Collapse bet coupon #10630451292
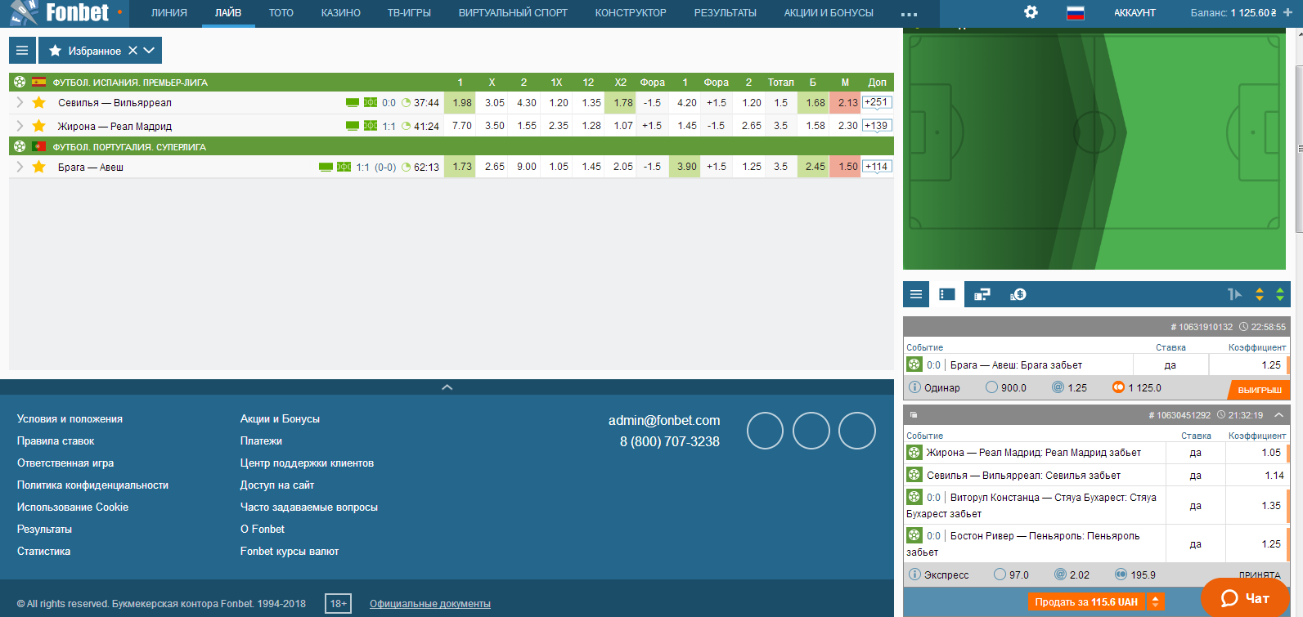 pyautogui.click(x=1278, y=415)
